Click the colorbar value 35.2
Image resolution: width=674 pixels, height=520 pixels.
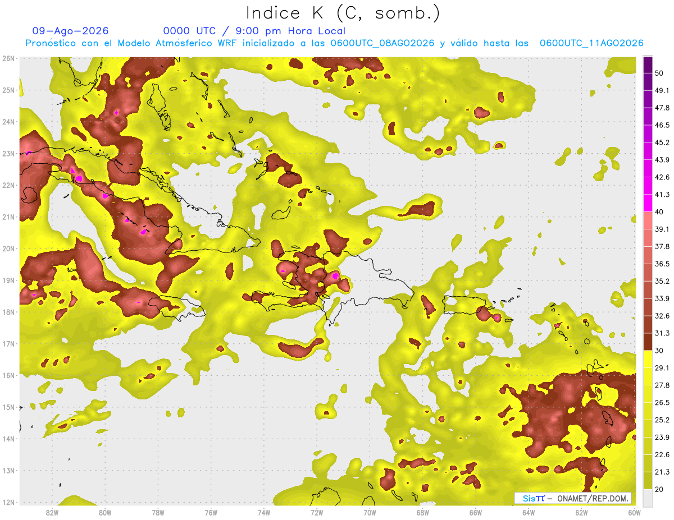[662, 281]
